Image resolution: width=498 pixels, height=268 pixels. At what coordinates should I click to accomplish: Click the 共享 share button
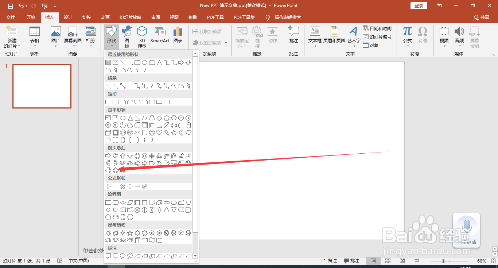[481, 17]
